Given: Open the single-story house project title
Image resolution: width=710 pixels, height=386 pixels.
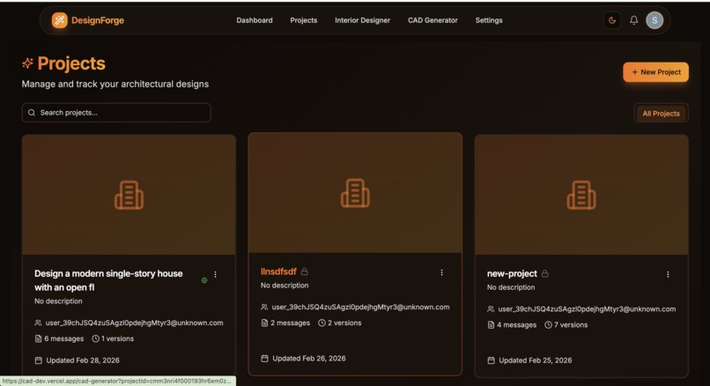Looking at the screenshot, I should click(108, 280).
